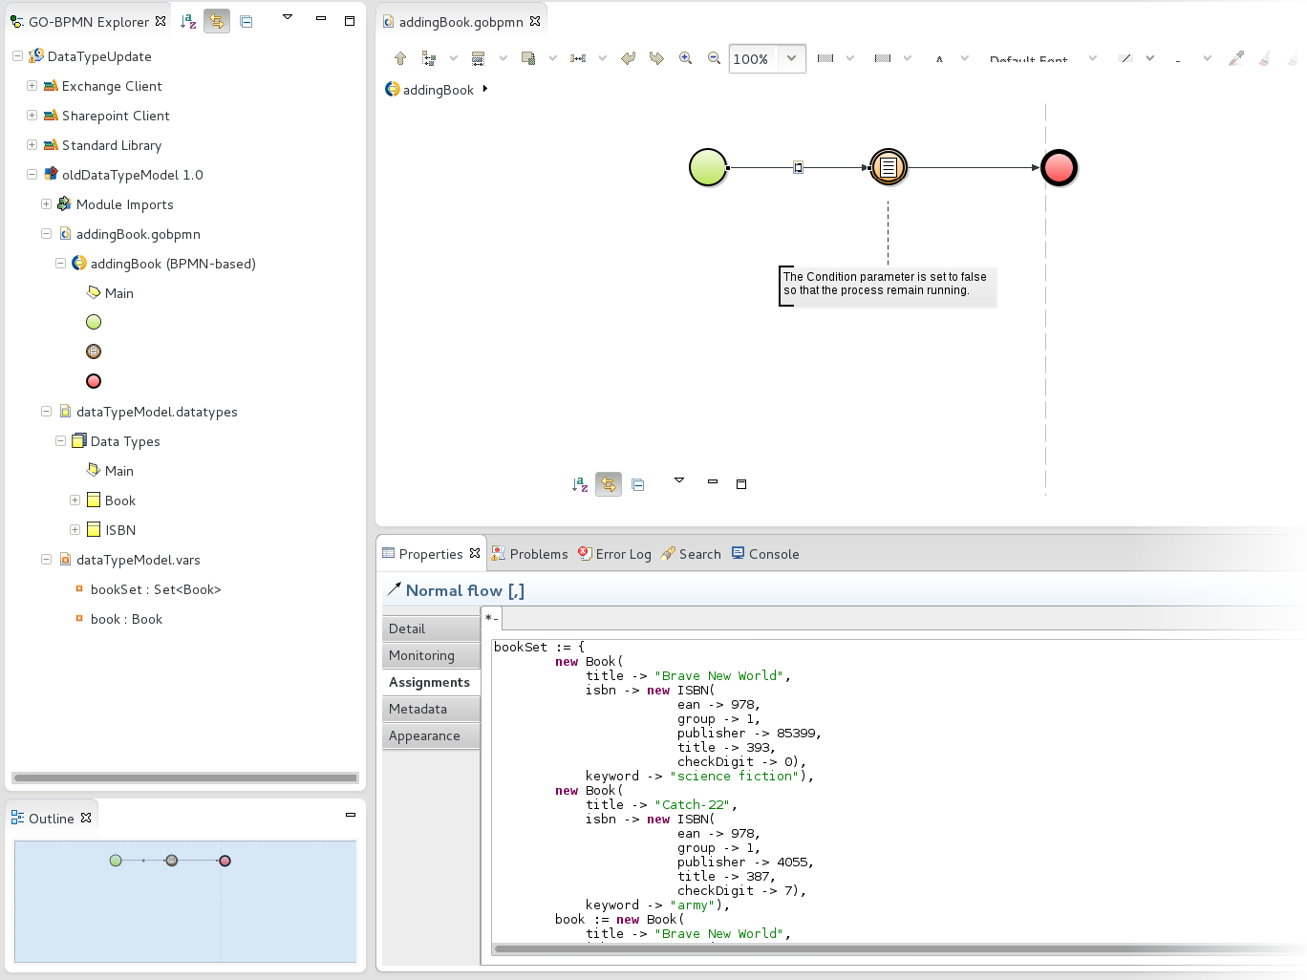This screenshot has width=1307, height=980.
Task: Click the Condition parameter annotation note
Action: coord(888,285)
